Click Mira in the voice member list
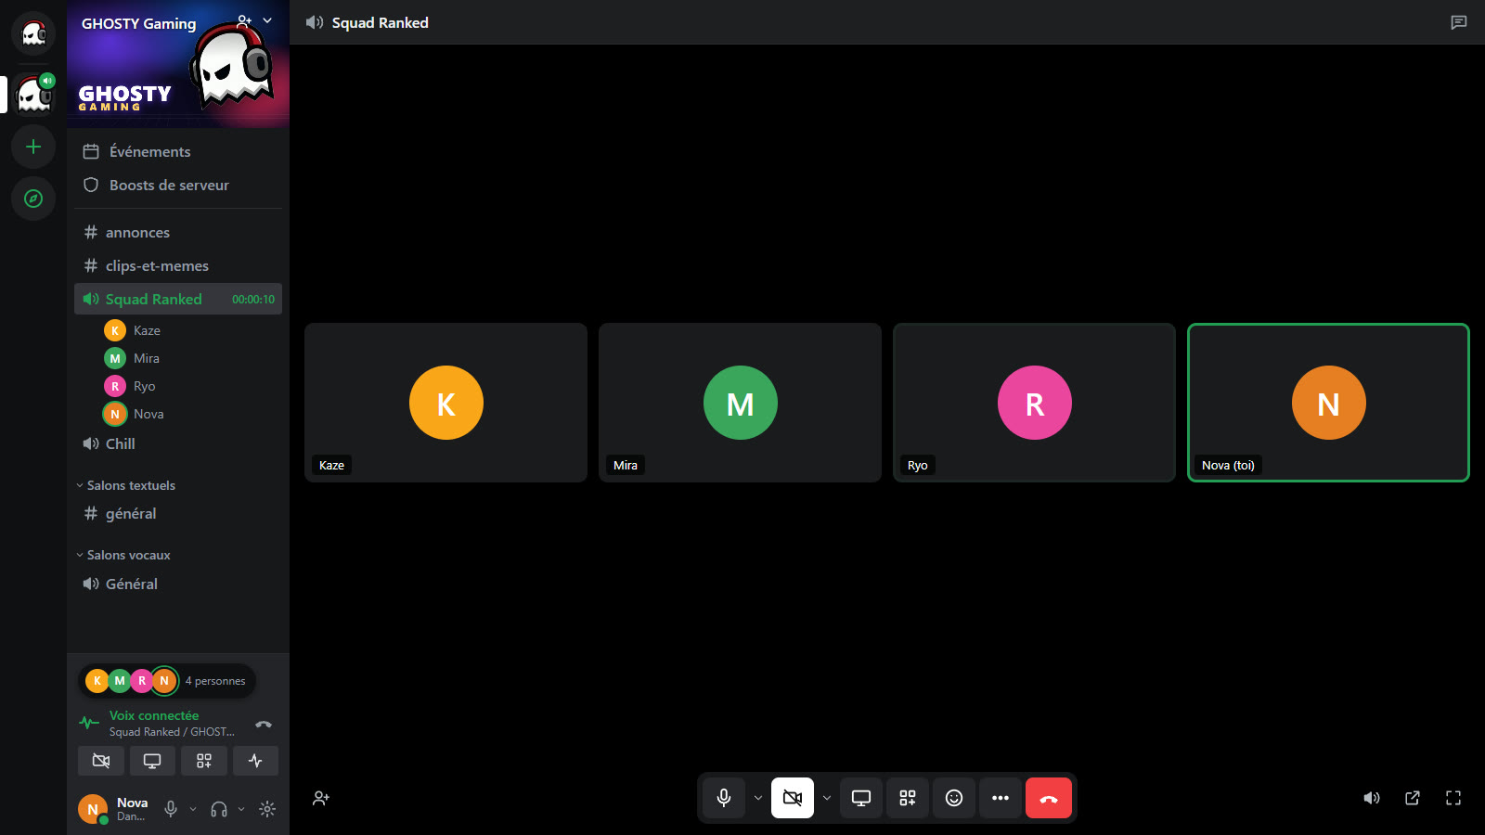1485x835 pixels. pyautogui.click(x=189, y=358)
